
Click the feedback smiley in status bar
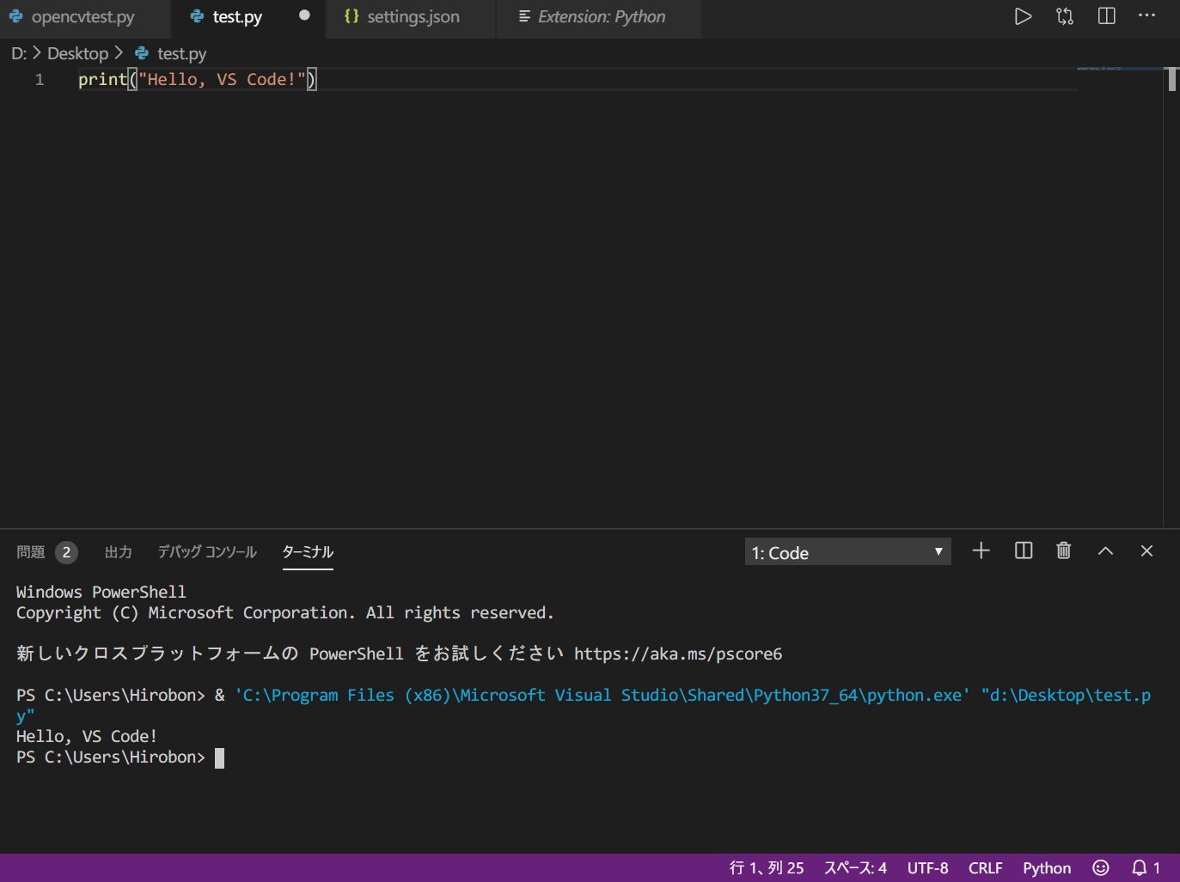coord(1100,867)
